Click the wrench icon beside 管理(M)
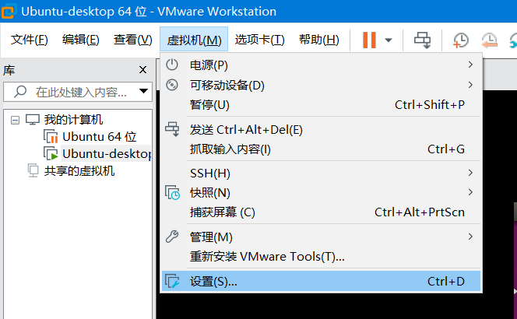The image size is (517, 319). pos(172,237)
